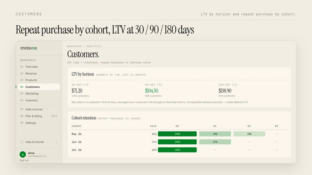Click the $138.90 180-day LTV value
This screenshot has width=312, height=175.
click(225, 91)
